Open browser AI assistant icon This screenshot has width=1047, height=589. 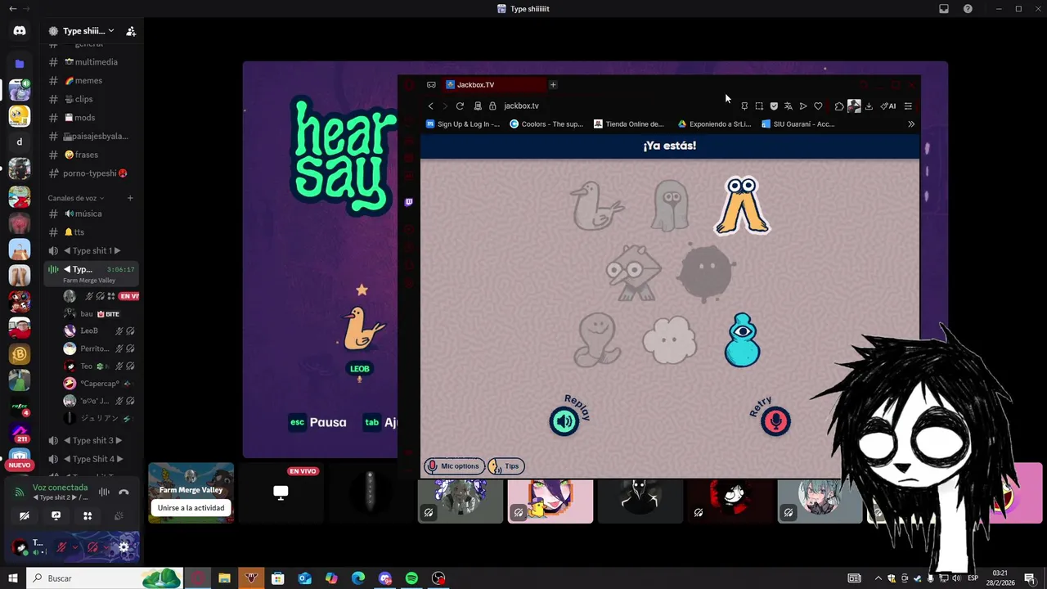coord(887,106)
